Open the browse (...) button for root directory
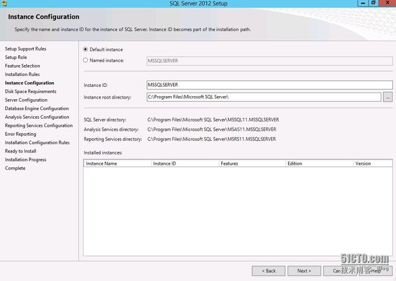The image size is (396, 281). (x=387, y=97)
